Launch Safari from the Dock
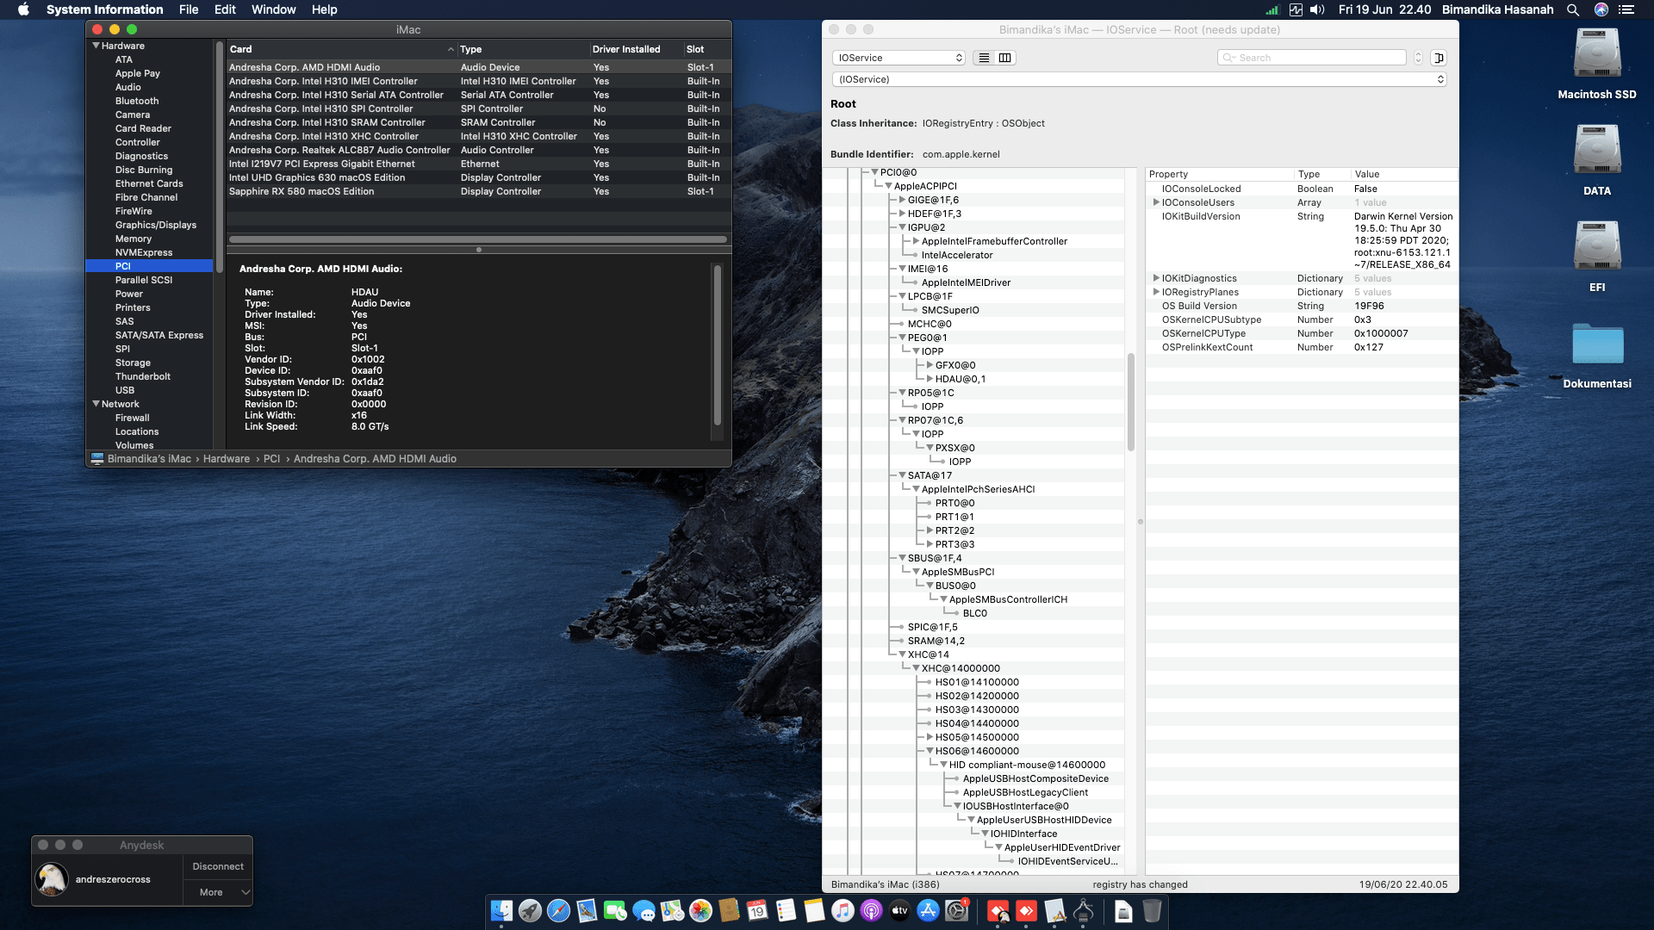 558,910
